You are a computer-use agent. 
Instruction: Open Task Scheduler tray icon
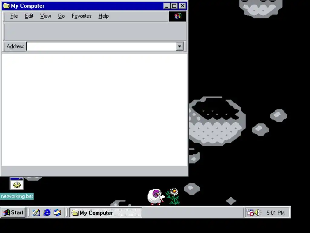250,213
